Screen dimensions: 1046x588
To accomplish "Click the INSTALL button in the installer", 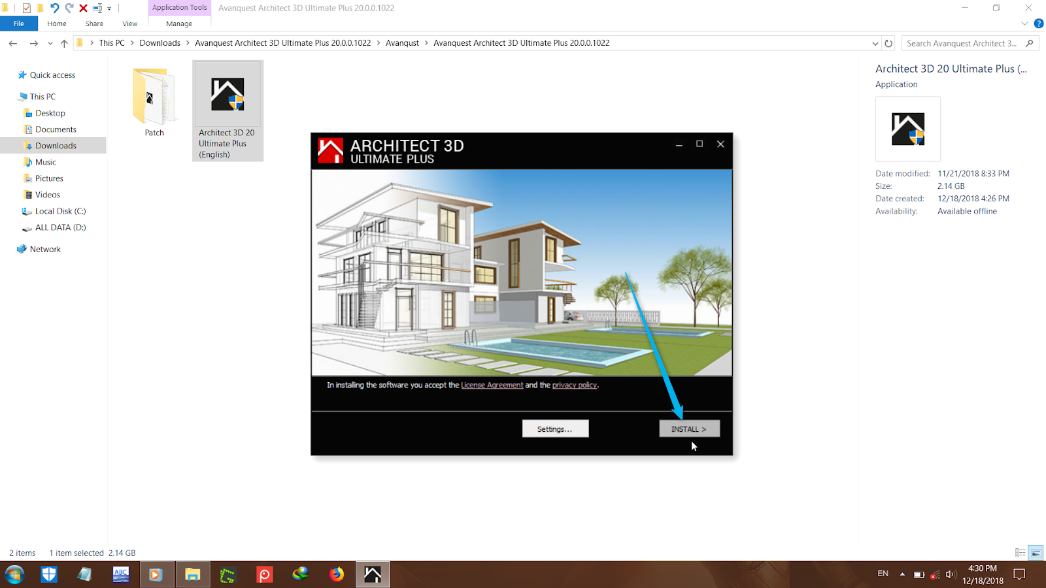I will 688,429.
